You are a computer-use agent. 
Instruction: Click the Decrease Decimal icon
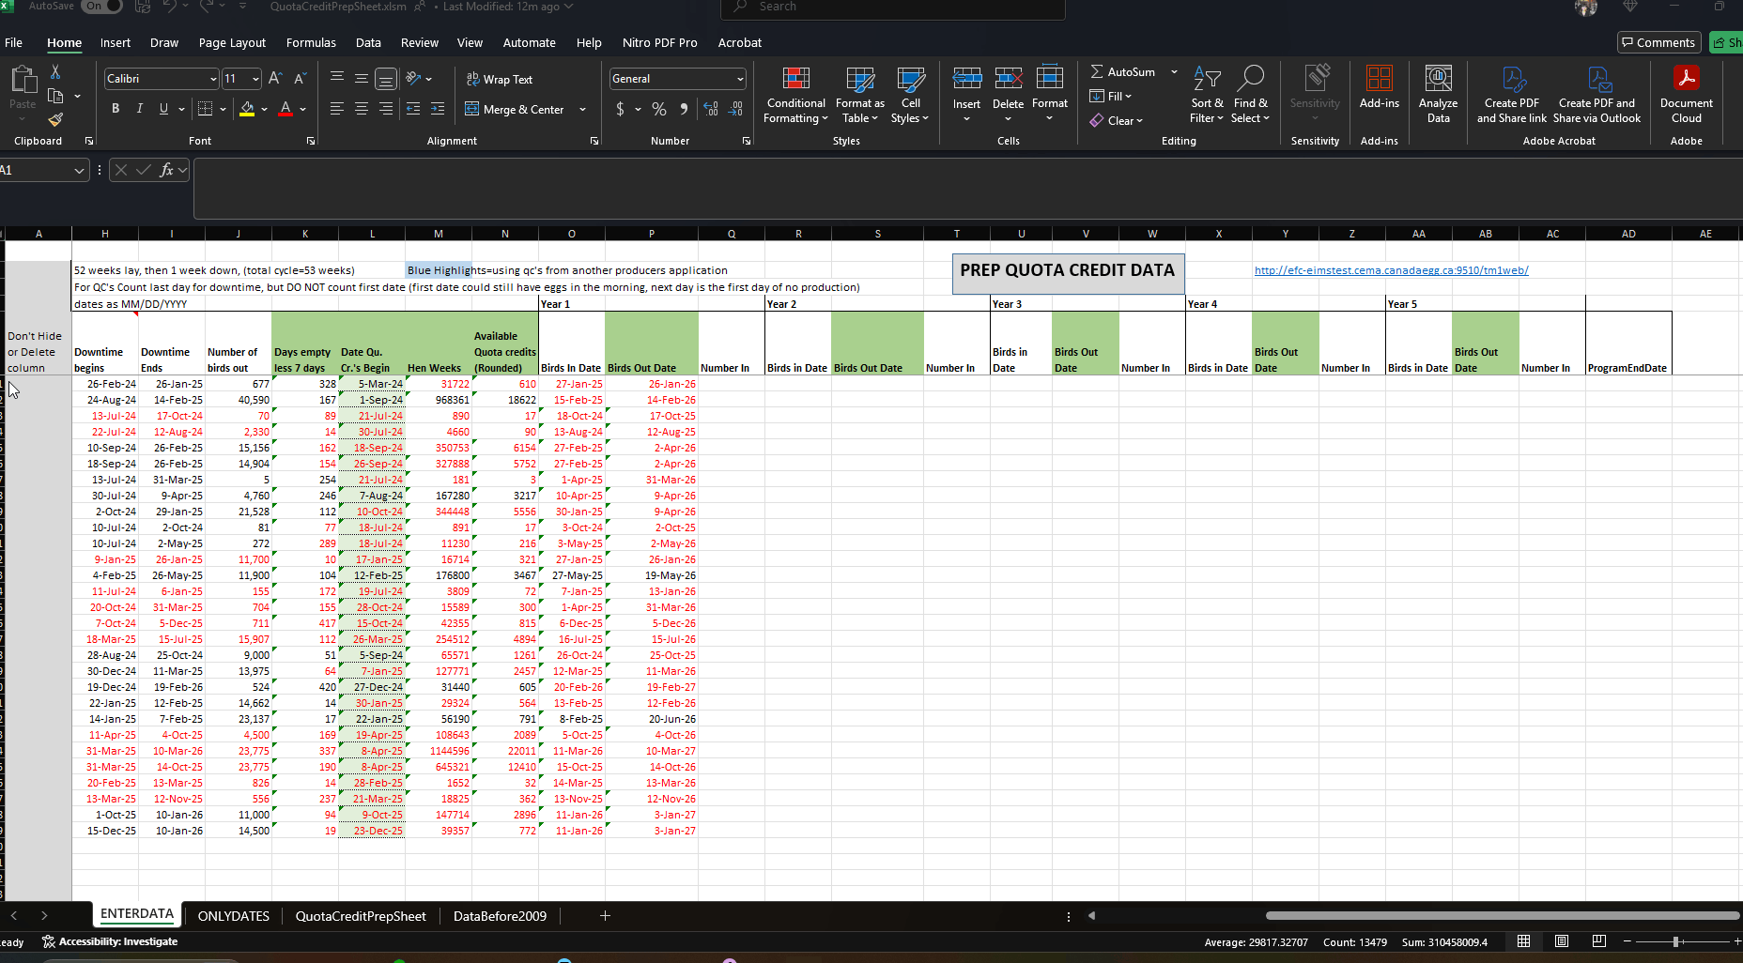(x=736, y=109)
